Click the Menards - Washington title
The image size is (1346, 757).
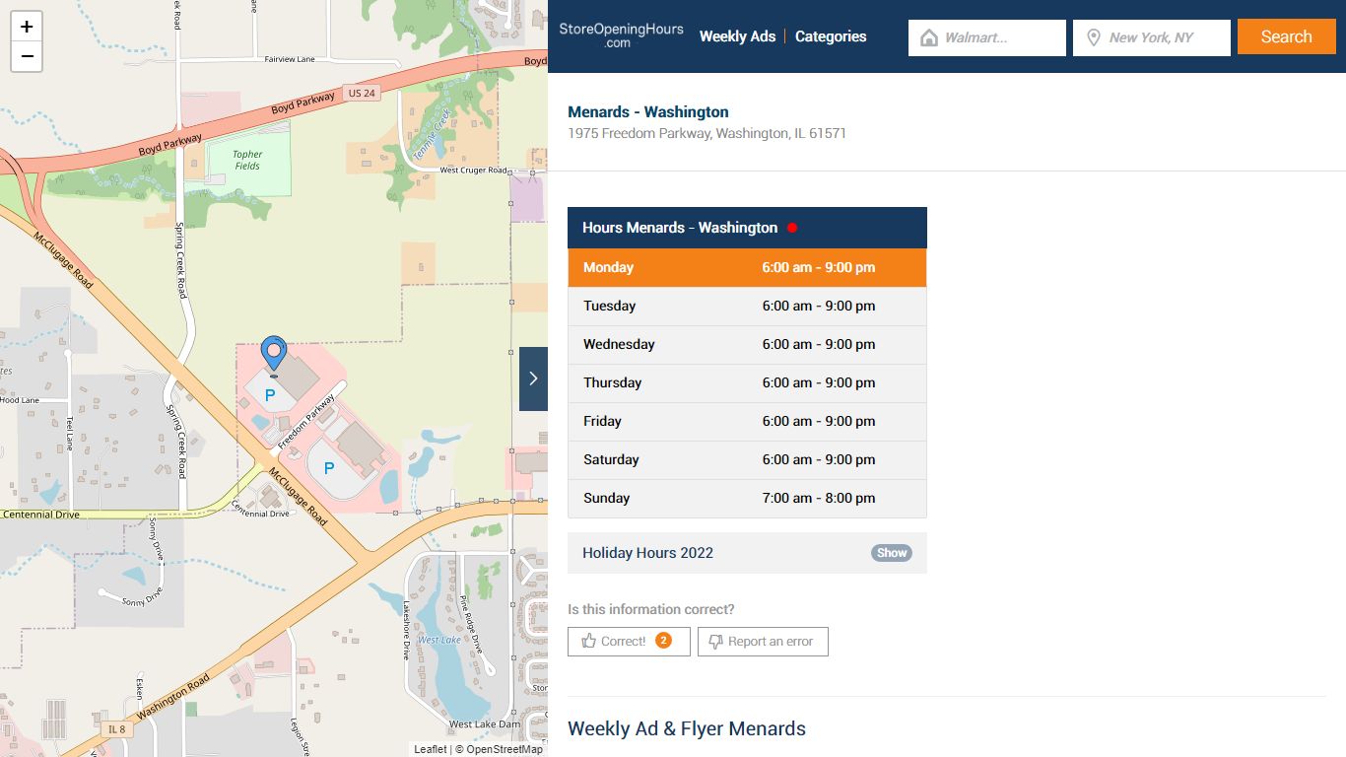[x=648, y=111]
